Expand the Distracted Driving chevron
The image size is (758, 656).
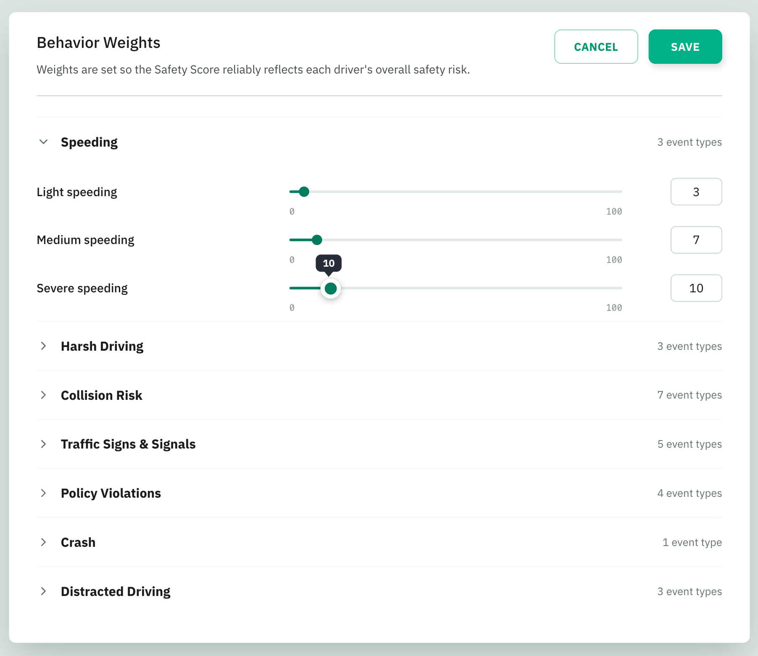click(x=43, y=591)
